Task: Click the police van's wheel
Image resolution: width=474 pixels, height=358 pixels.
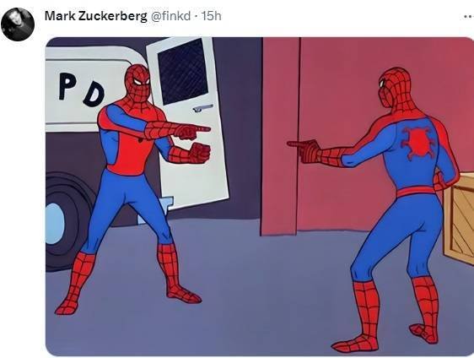Action: click(63, 222)
